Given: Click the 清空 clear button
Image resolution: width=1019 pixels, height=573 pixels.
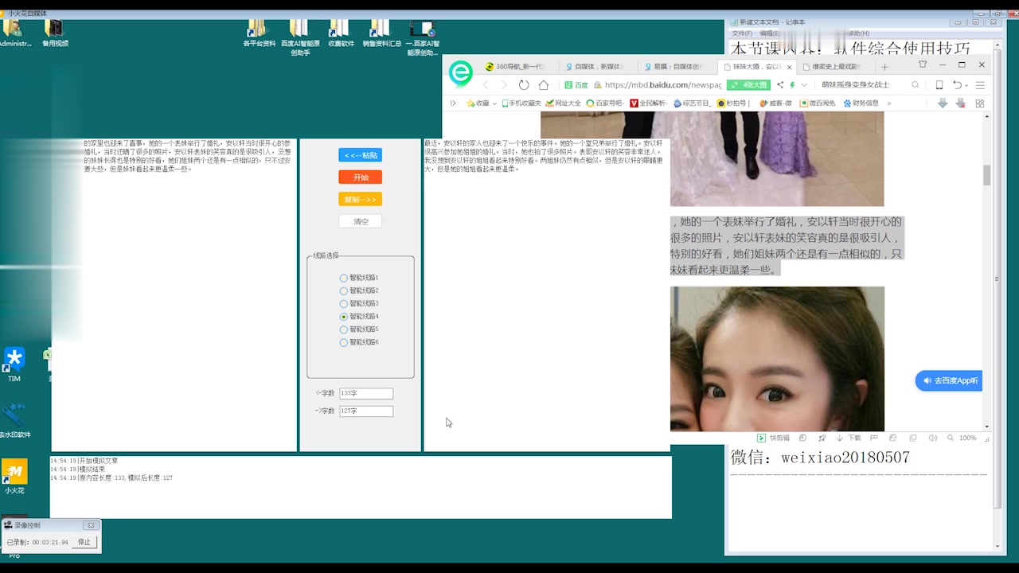Looking at the screenshot, I should (360, 221).
